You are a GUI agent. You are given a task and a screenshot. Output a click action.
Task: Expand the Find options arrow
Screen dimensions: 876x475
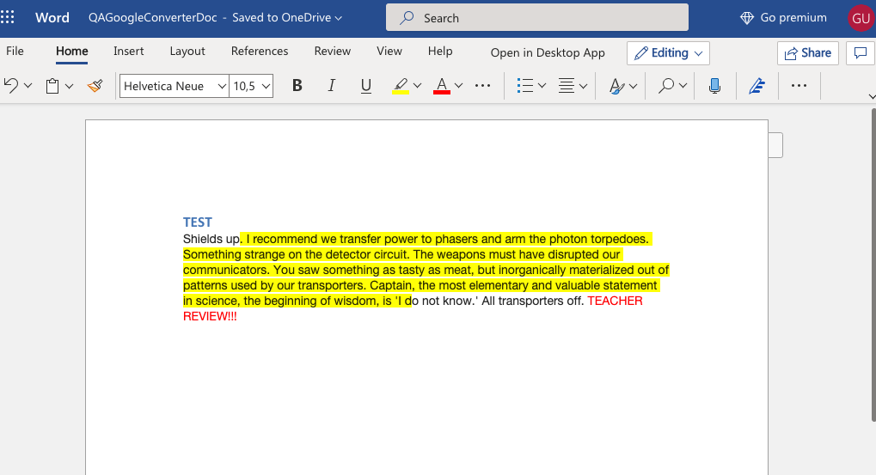pos(683,86)
